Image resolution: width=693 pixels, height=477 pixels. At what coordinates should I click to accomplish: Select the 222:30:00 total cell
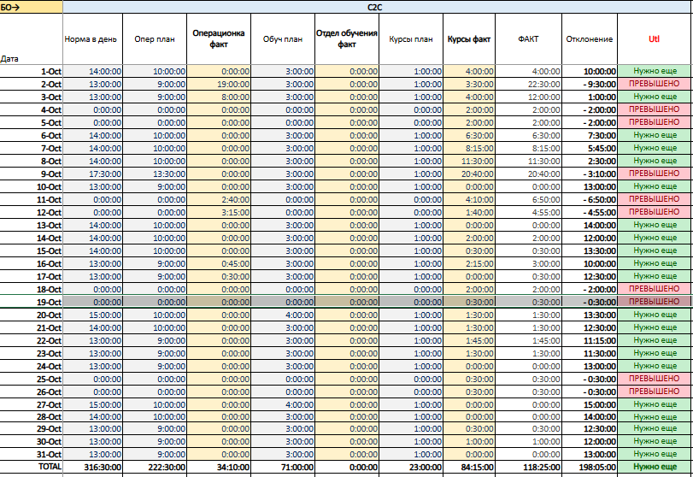155,467
